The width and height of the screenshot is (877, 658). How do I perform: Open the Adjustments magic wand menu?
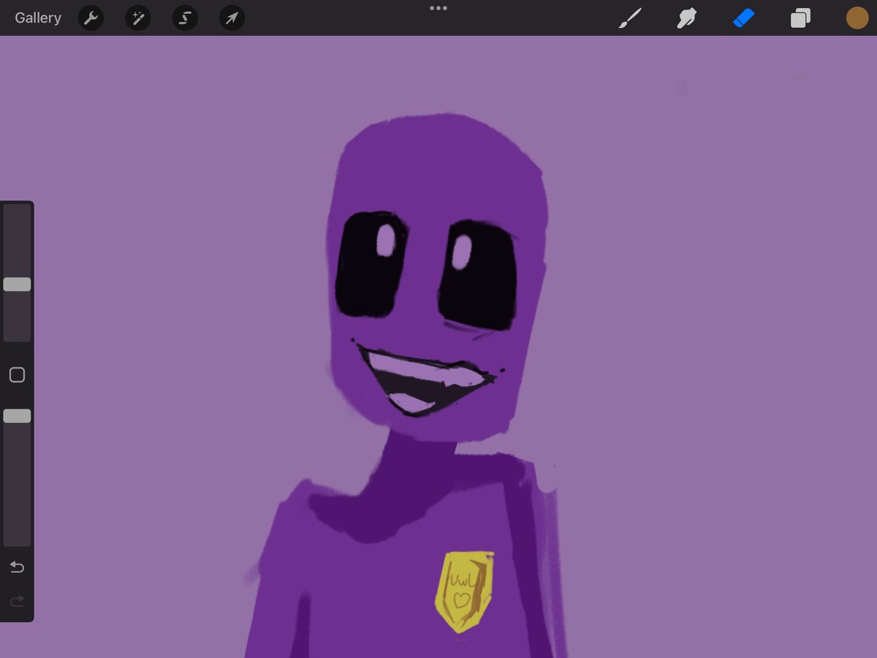(x=137, y=18)
